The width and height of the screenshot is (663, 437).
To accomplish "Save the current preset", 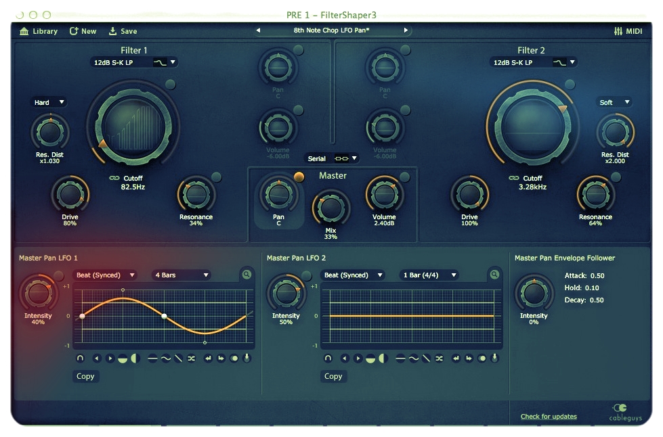I will click(123, 31).
